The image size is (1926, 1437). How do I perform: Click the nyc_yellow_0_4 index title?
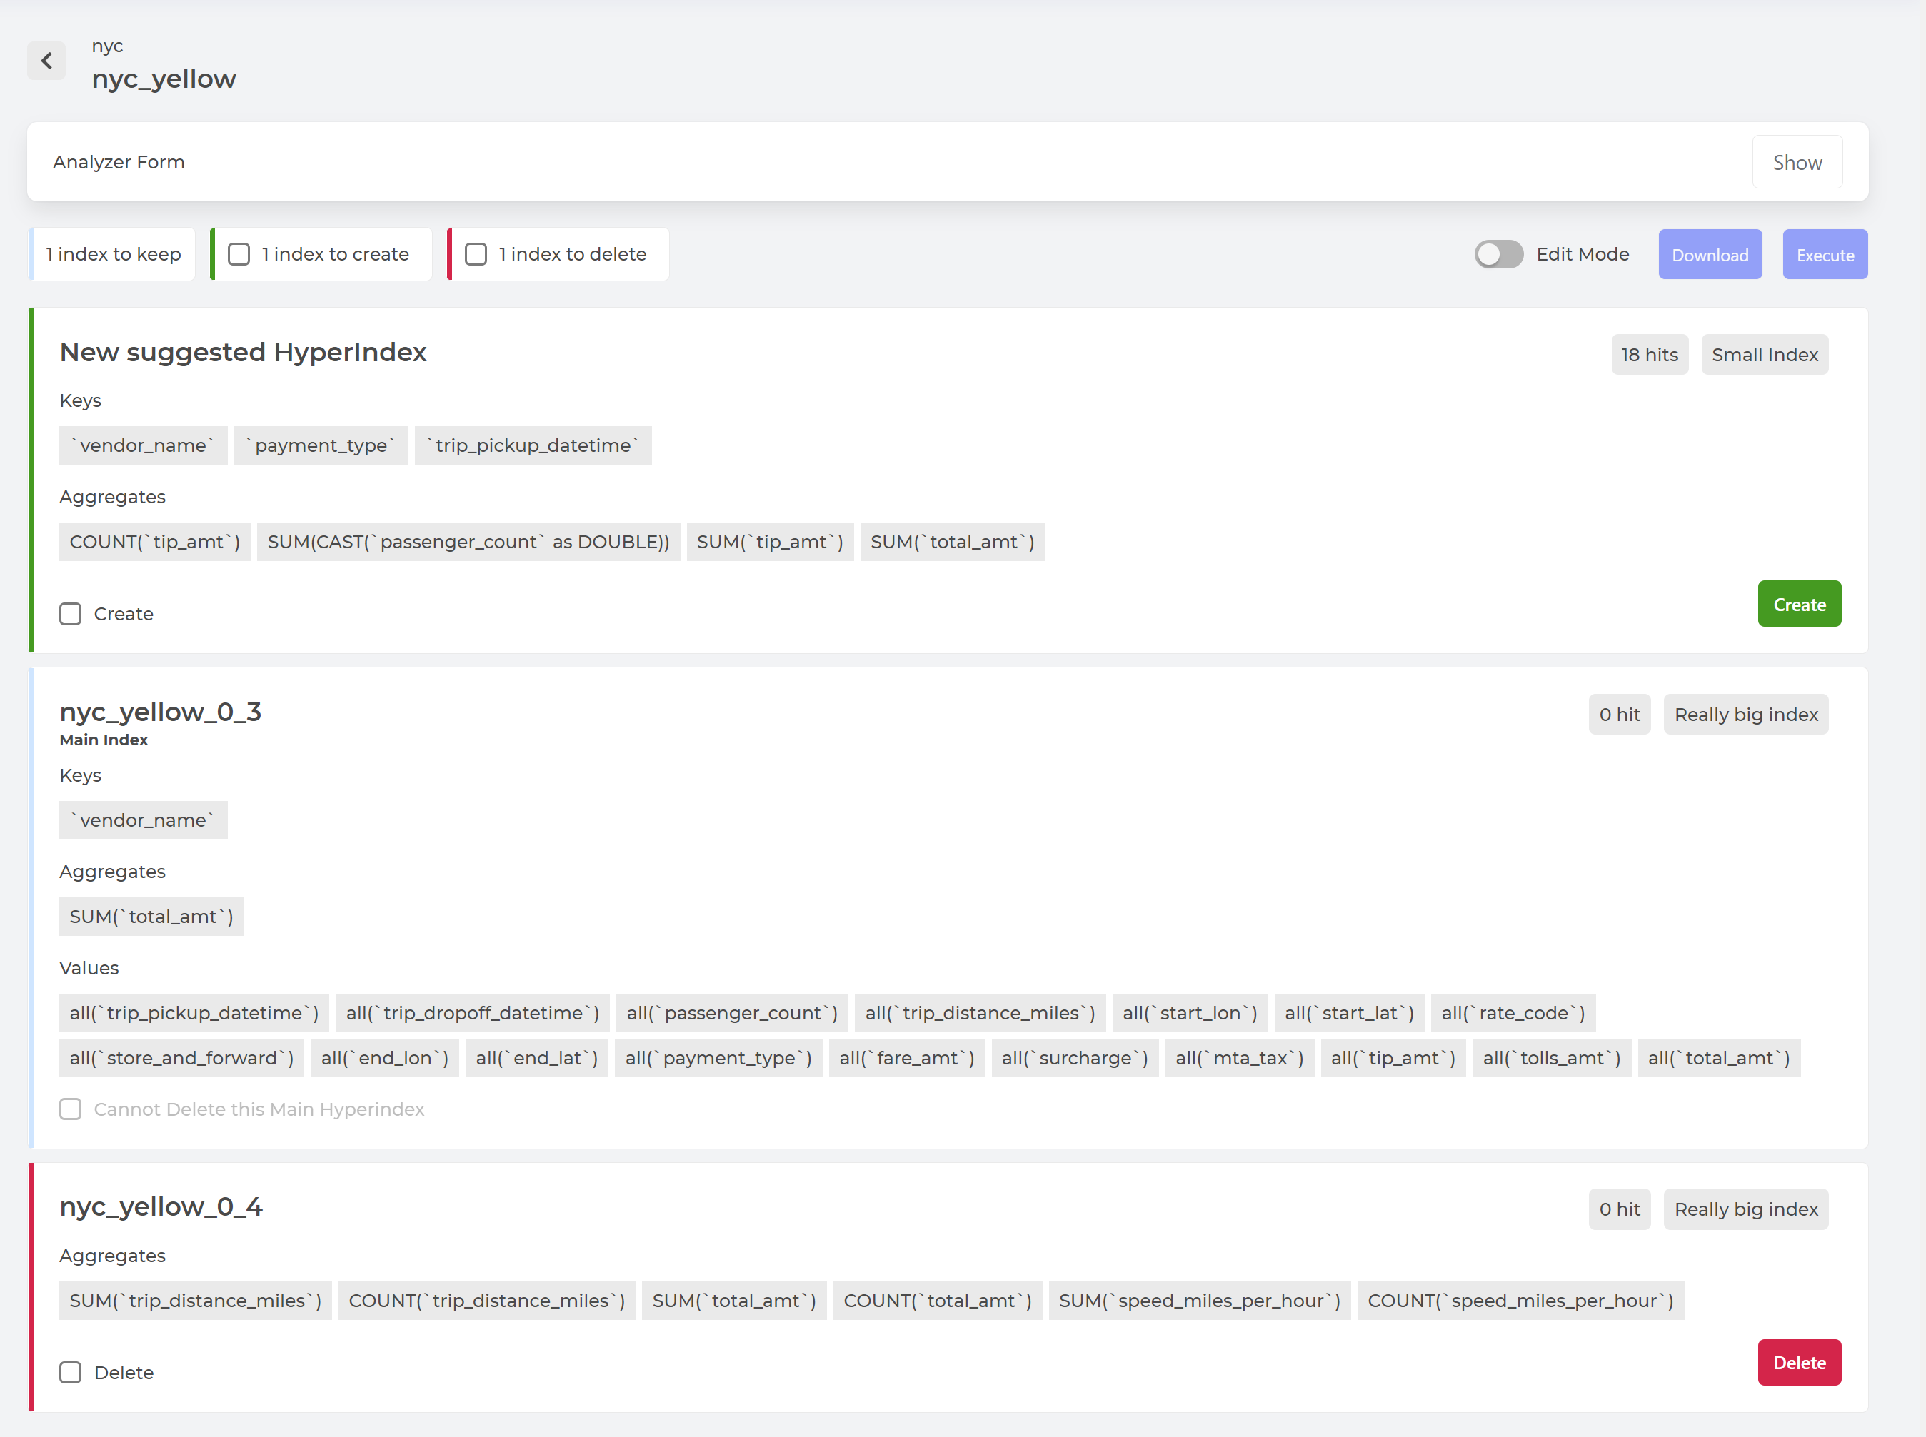click(161, 1207)
